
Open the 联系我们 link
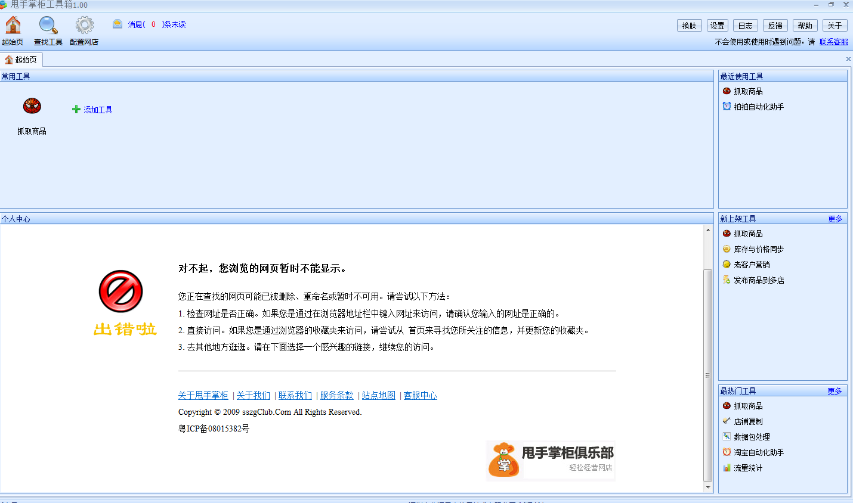[x=295, y=395]
